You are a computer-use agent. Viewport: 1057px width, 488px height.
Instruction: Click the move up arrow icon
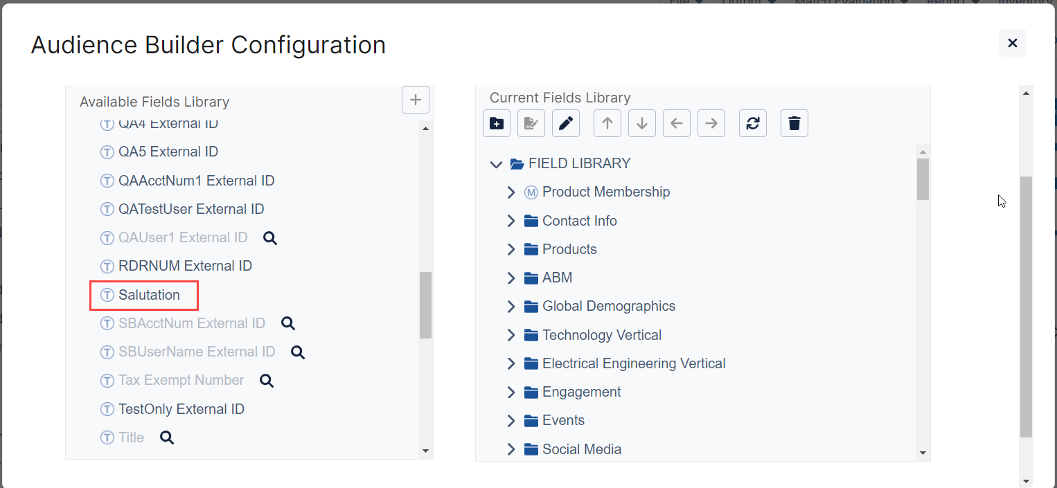click(607, 124)
